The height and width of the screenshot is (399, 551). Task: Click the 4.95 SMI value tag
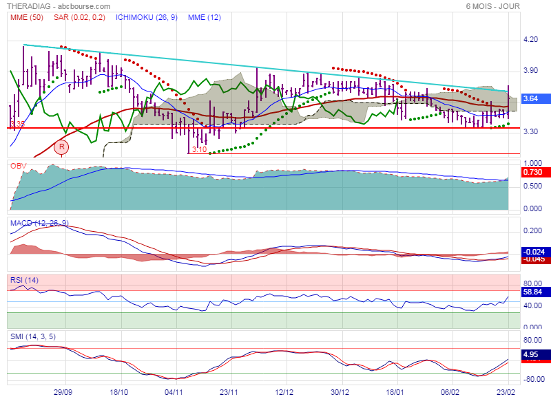[x=536, y=354]
